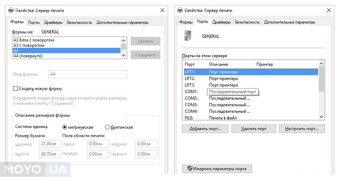Click the printer icon in right window title bar

tap(179, 11)
